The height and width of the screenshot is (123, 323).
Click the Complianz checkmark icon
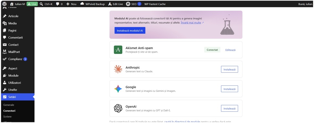[5, 59]
